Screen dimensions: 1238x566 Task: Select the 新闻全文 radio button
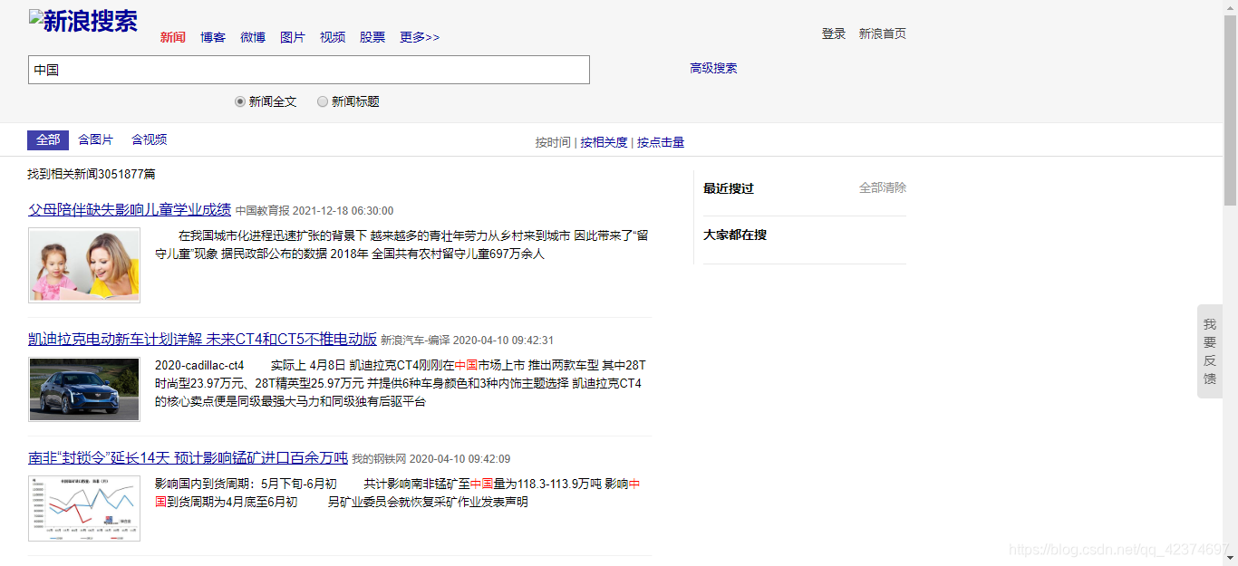[240, 101]
